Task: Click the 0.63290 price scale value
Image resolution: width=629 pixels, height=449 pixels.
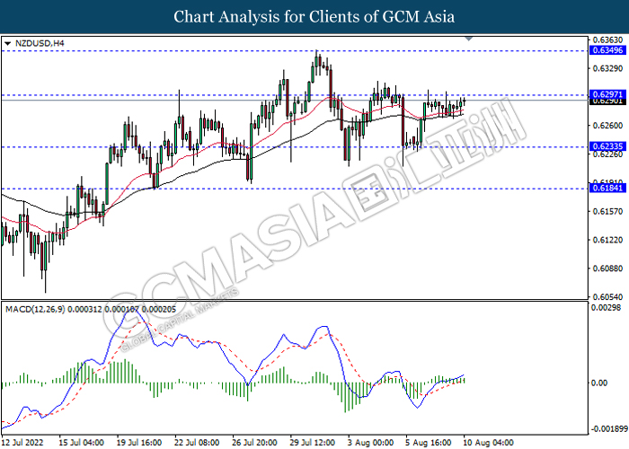Action: tap(608, 68)
